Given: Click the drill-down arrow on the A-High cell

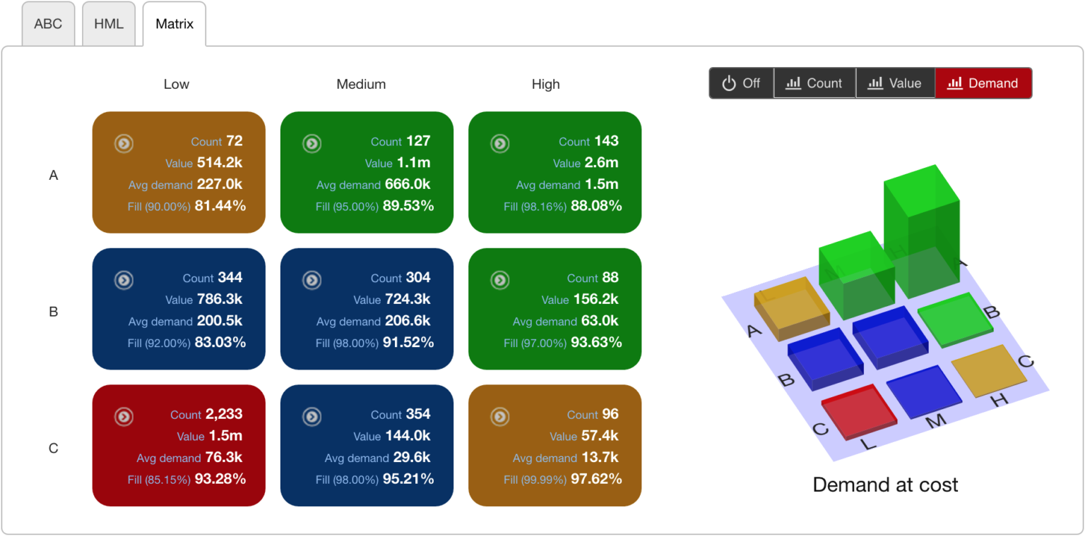Looking at the screenshot, I should [499, 143].
